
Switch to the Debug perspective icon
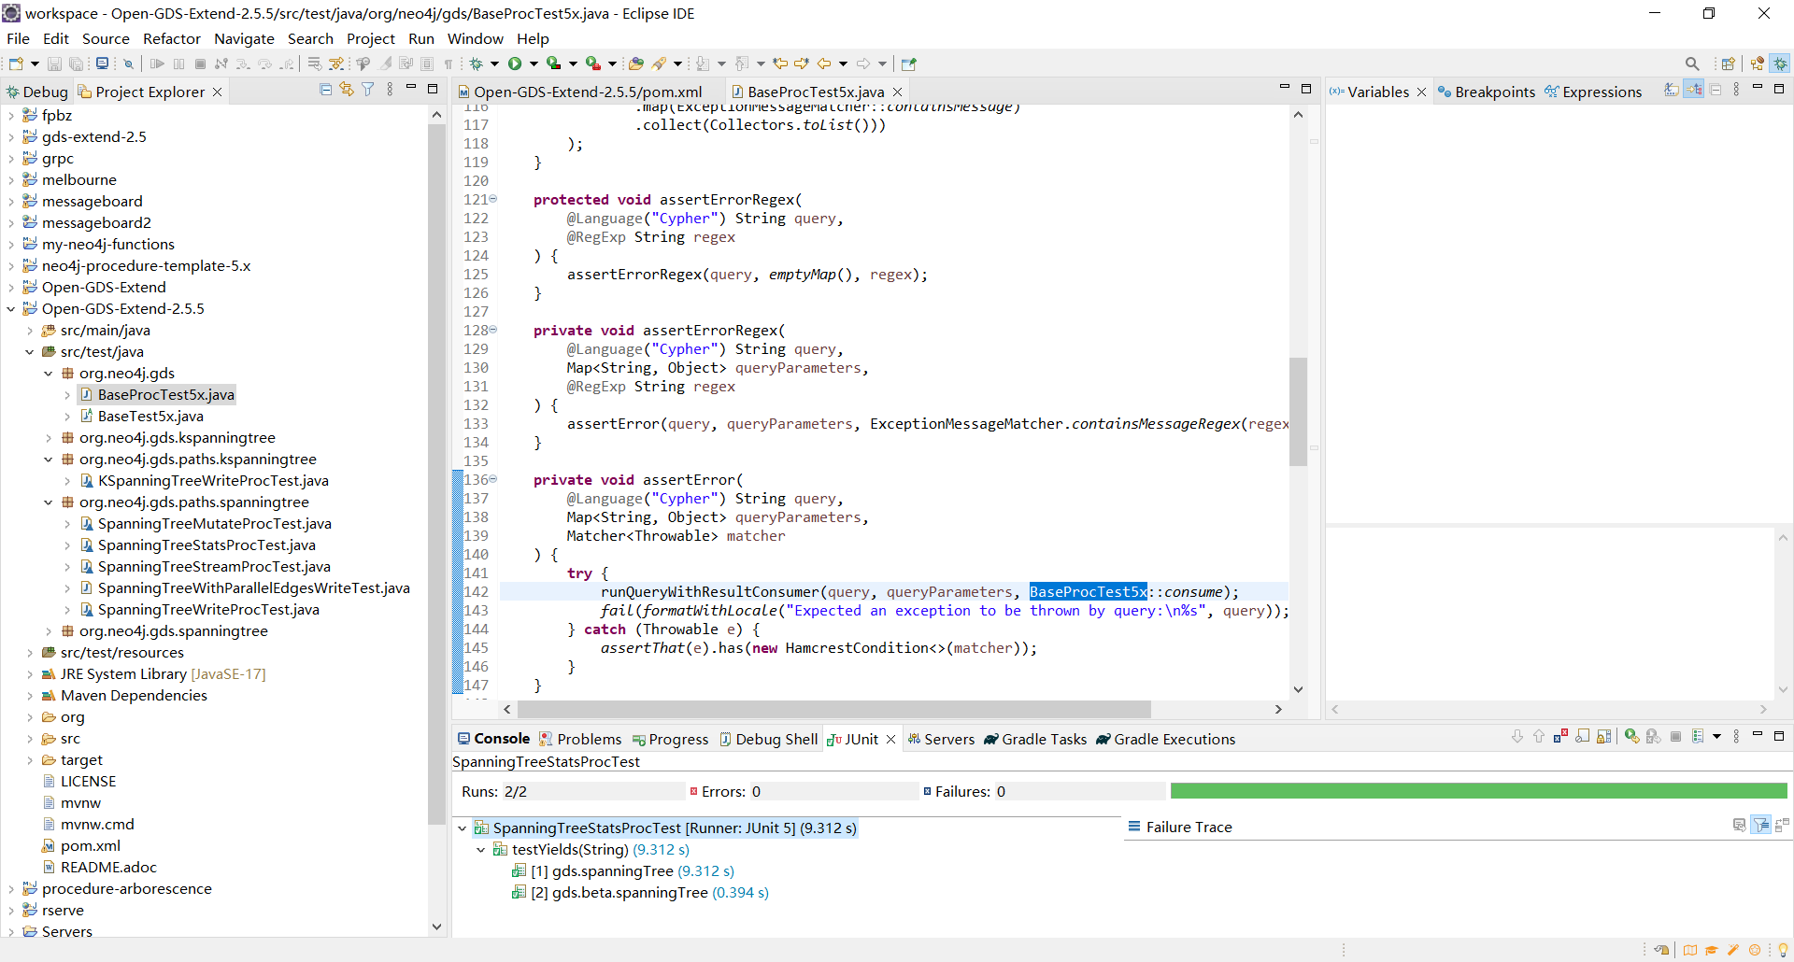tap(1780, 64)
